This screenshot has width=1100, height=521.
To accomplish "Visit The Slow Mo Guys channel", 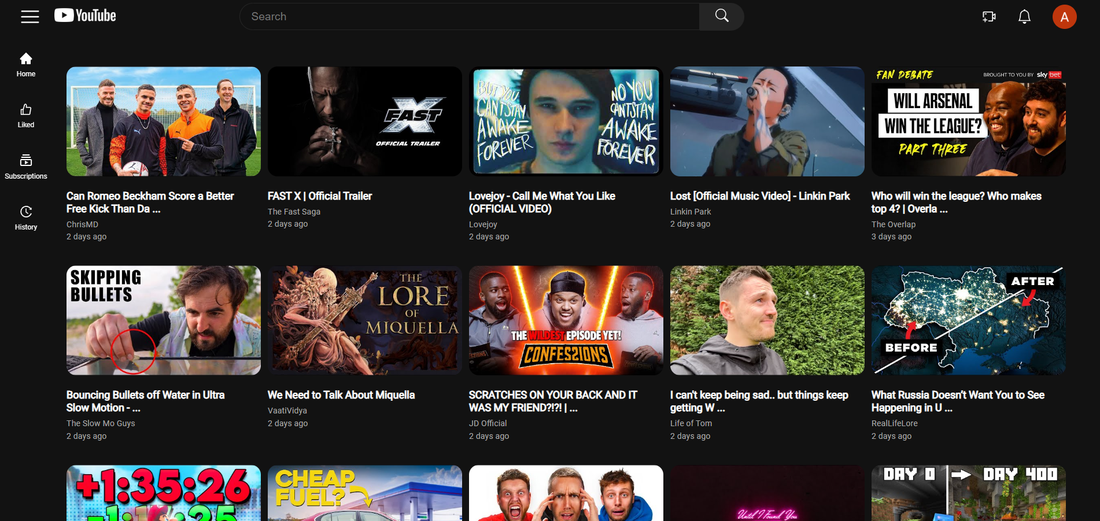I will [x=101, y=423].
